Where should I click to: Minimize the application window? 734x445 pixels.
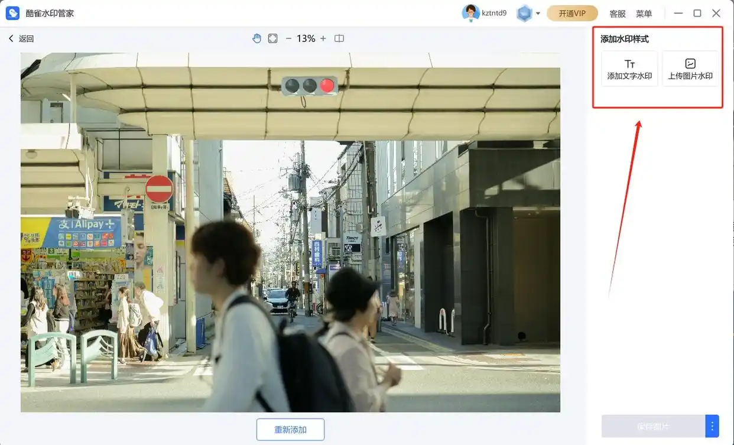(x=678, y=13)
